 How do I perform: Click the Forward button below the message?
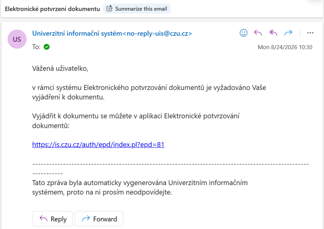[x=99, y=219]
